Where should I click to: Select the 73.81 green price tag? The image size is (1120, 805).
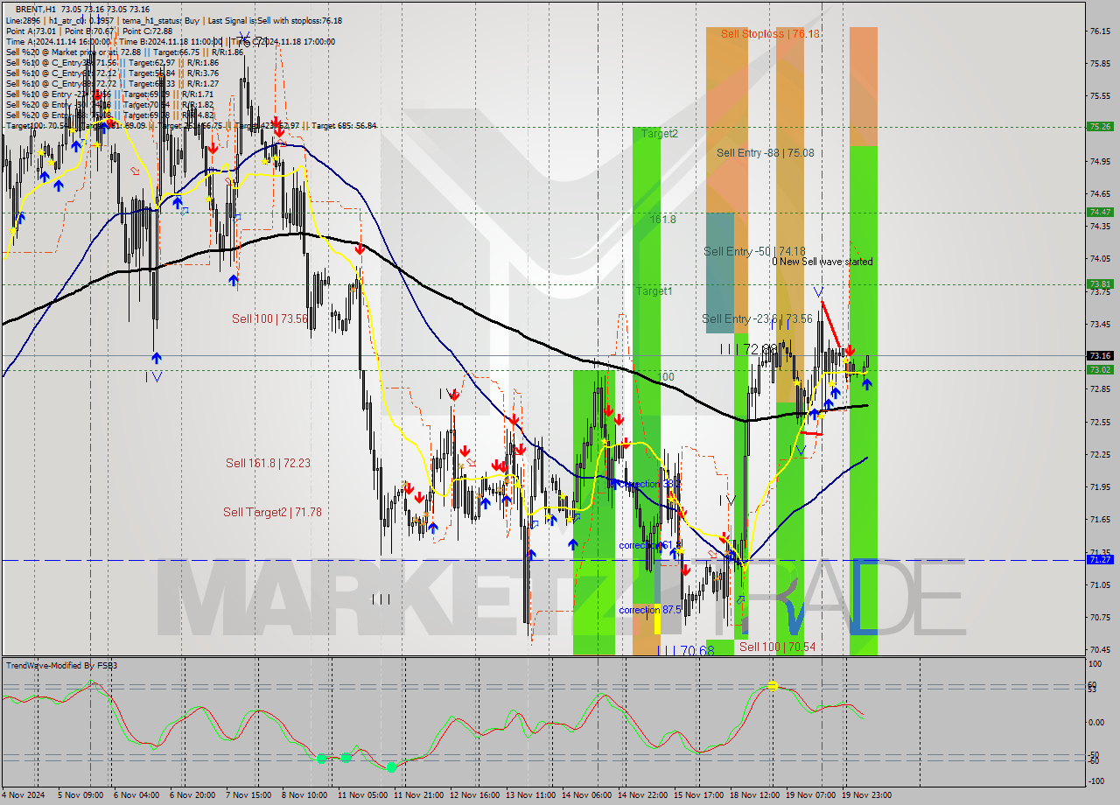pos(1100,283)
